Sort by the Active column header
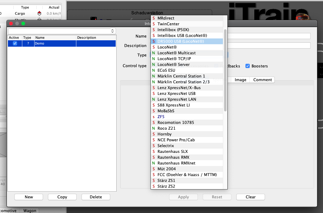 click(x=15, y=38)
